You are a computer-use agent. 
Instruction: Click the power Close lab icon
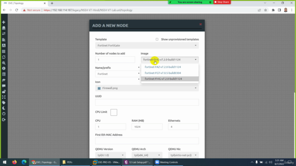(x=4, y=114)
